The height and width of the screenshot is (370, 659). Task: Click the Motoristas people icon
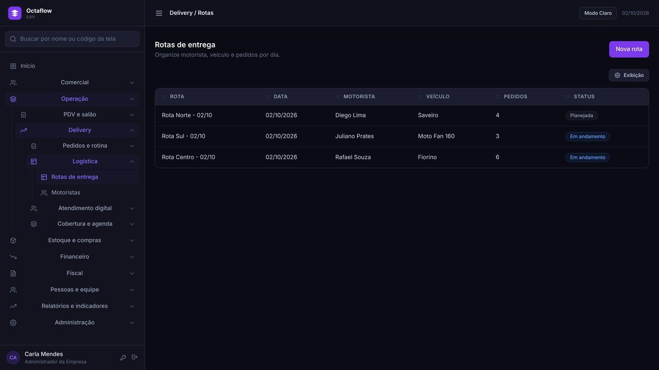coord(44,193)
